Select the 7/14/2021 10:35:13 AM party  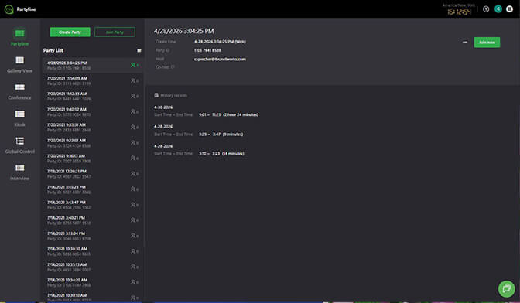93,267
